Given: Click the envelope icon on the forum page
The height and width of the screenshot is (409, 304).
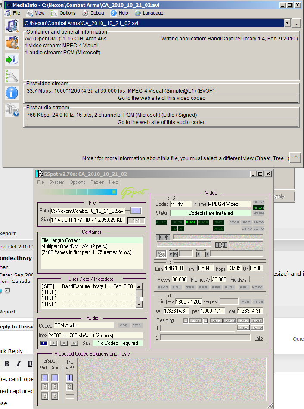Looking at the screenshot, I should (x=8, y=291).
